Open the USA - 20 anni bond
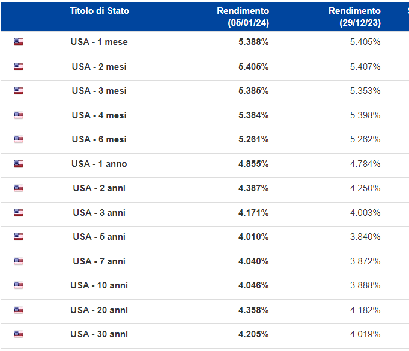Screen dimensions: 409x351 point(99,310)
